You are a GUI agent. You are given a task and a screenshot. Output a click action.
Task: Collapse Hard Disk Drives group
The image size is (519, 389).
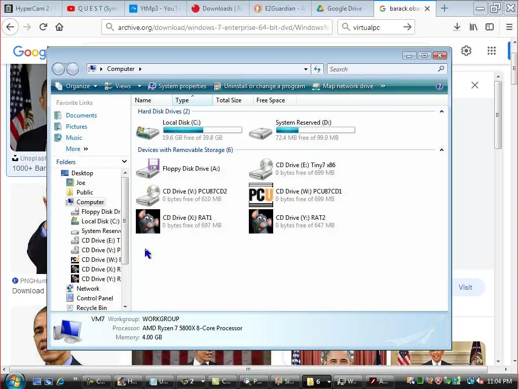pyautogui.click(x=441, y=111)
